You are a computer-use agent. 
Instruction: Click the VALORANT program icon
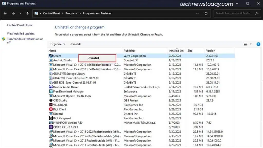click(51, 105)
